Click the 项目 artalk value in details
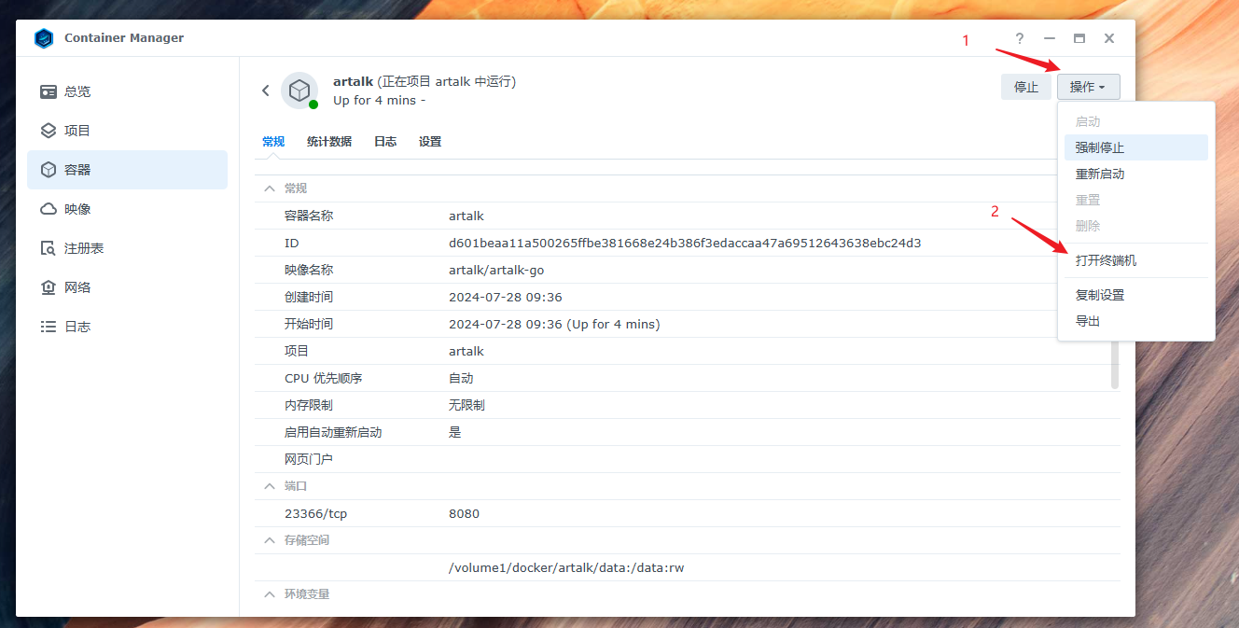1239x628 pixels. (x=466, y=351)
